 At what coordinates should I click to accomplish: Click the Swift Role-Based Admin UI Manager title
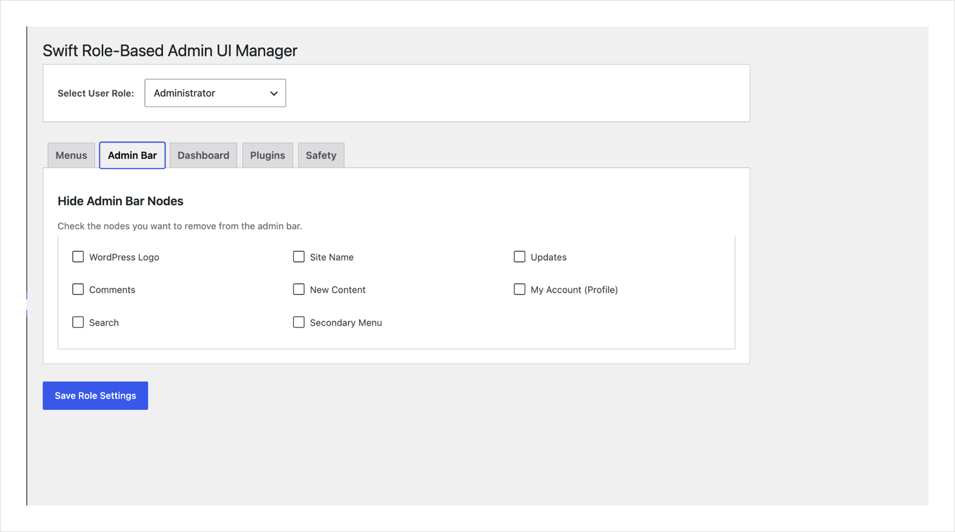coord(169,50)
